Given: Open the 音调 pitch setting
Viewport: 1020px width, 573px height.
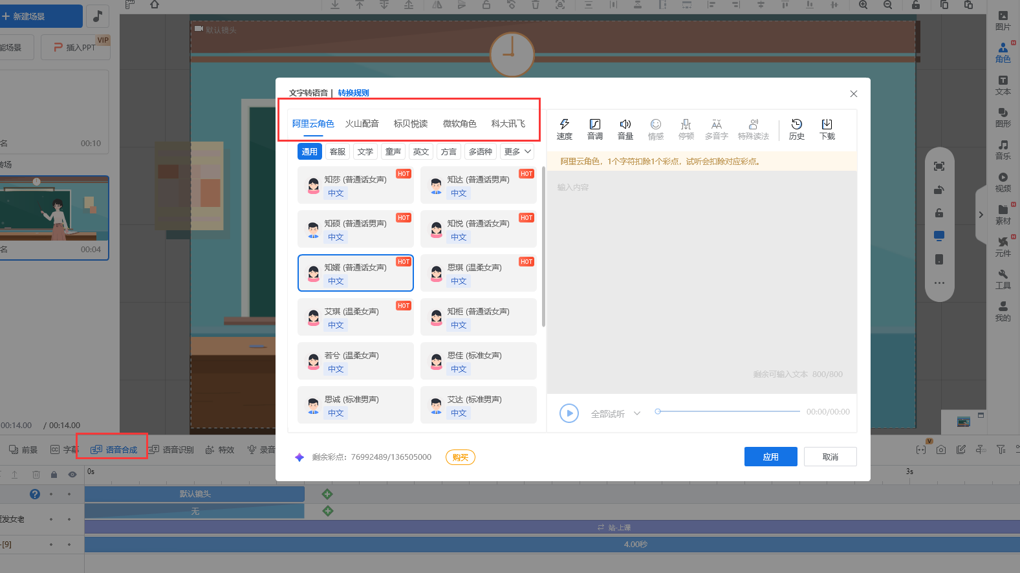Looking at the screenshot, I should pyautogui.click(x=594, y=129).
